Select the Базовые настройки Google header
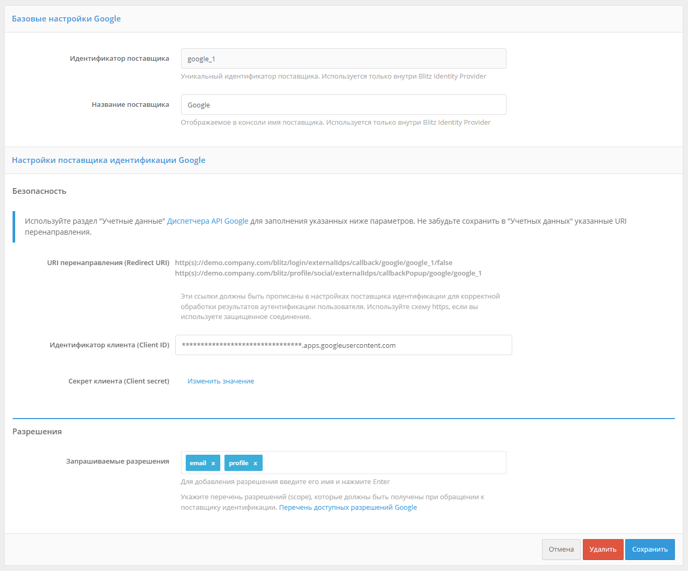This screenshot has width=688, height=571. point(66,19)
